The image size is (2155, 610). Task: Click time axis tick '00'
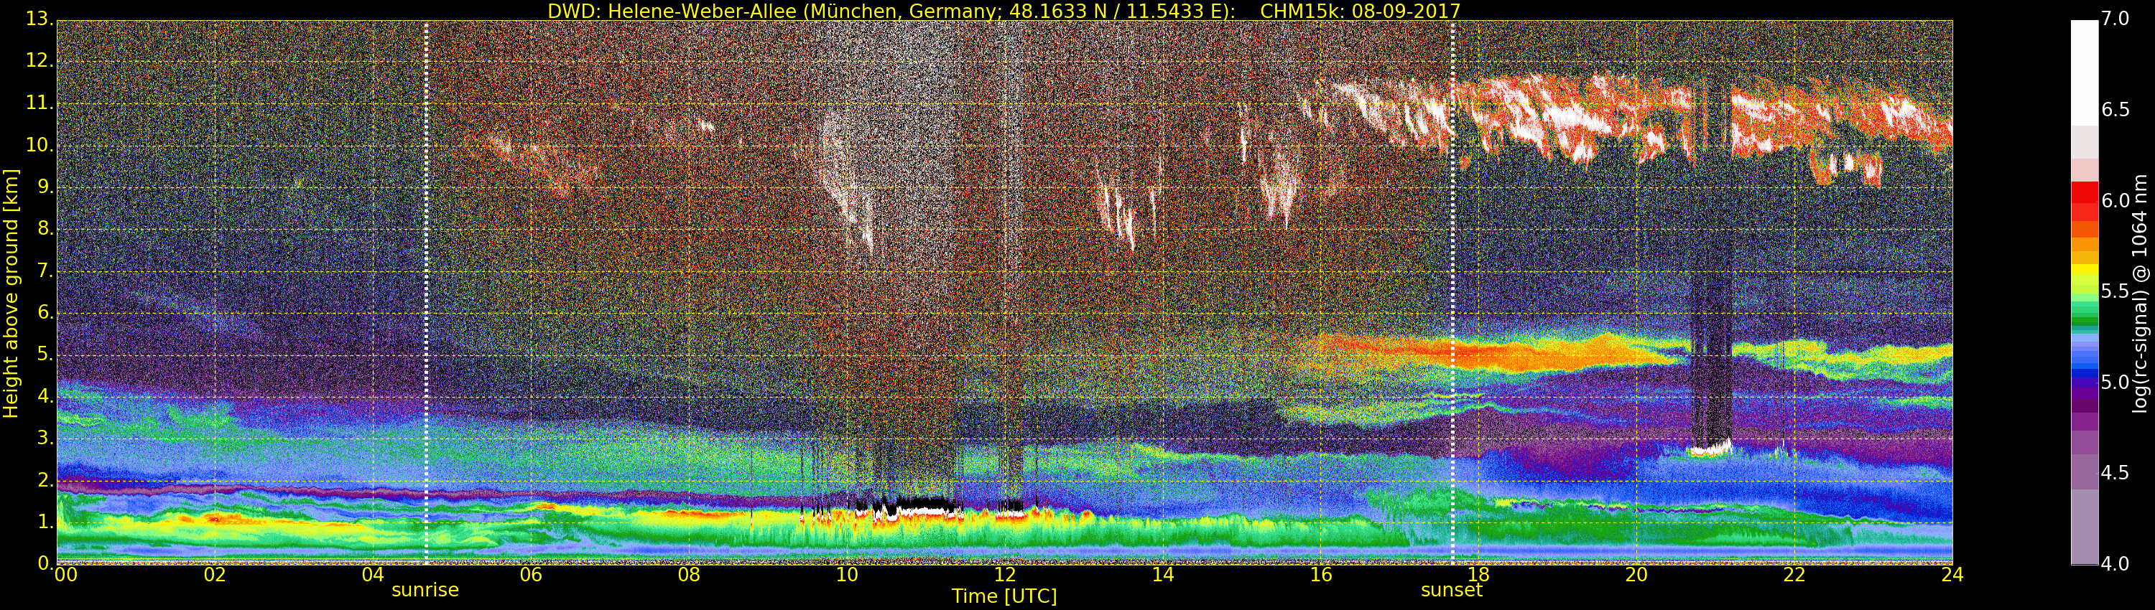(66, 575)
